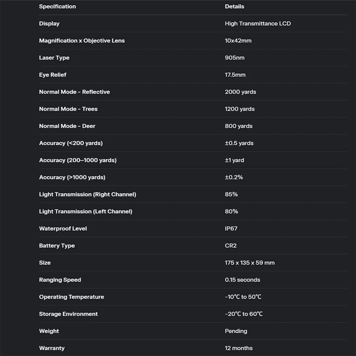The image size is (356, 356).
Task: Click the Details column header
Action: [235, 6]
